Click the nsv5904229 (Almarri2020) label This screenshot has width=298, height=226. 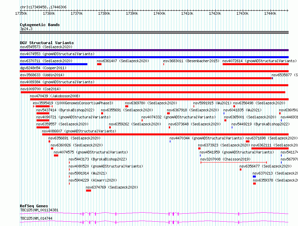click(93, 180)
